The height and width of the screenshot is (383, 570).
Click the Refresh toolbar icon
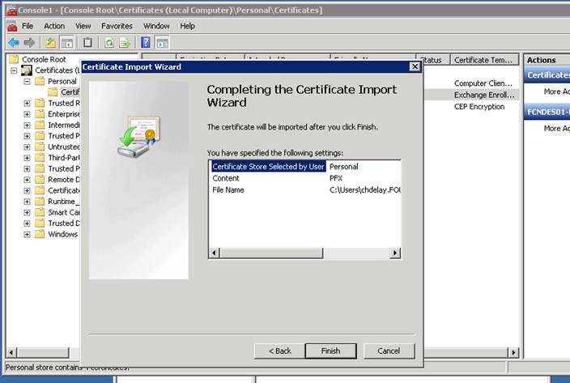109,42
